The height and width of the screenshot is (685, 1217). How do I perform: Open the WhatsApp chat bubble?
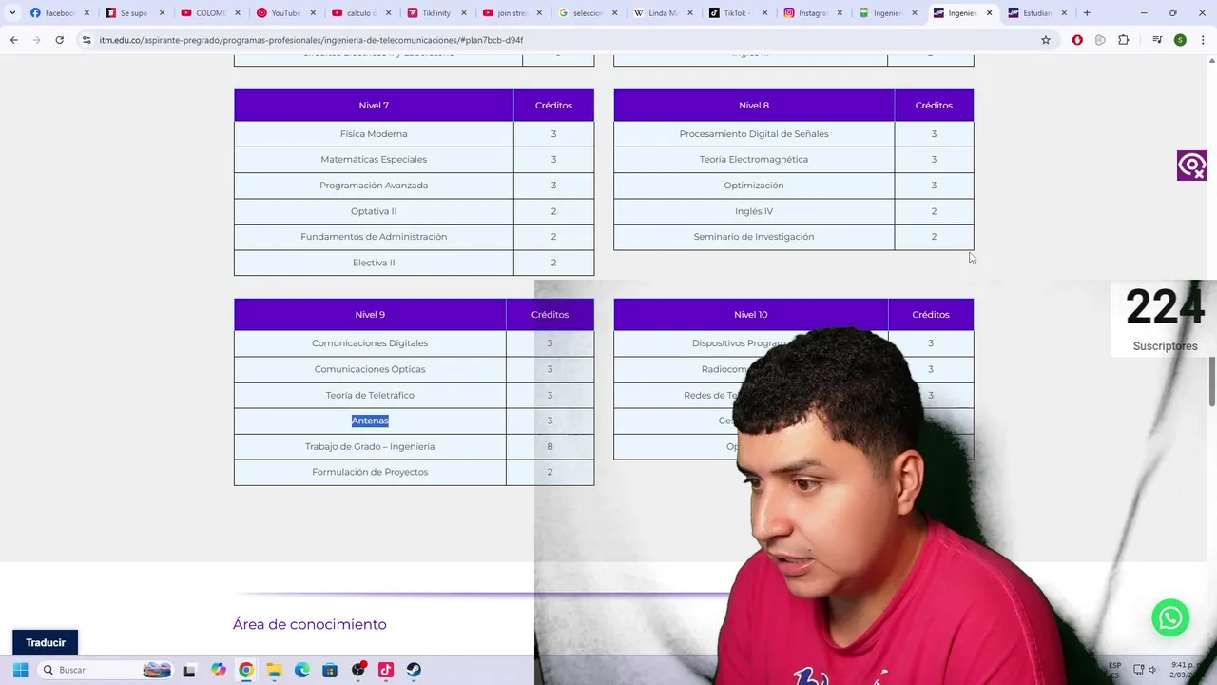(1170, 616)
